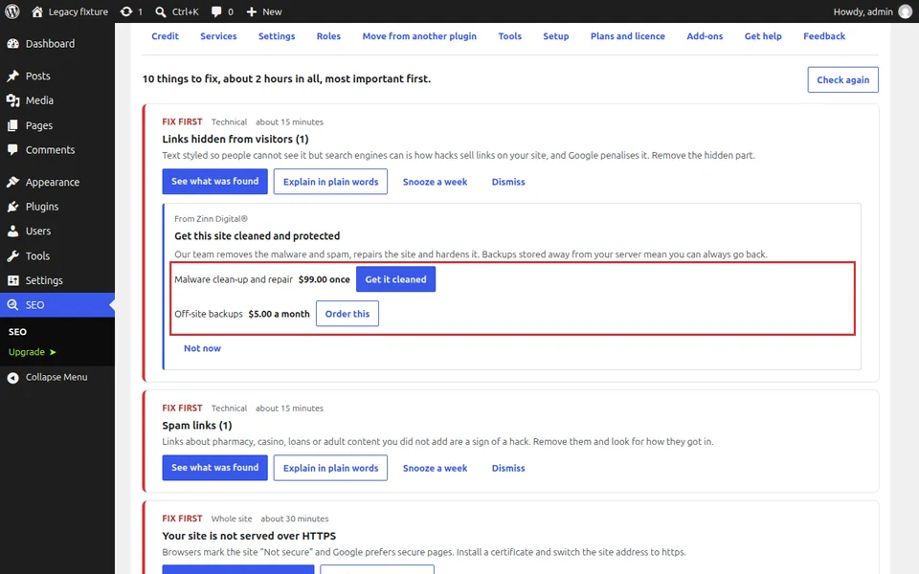
Task: Open the Credit tab
Action: pos(165,36)
